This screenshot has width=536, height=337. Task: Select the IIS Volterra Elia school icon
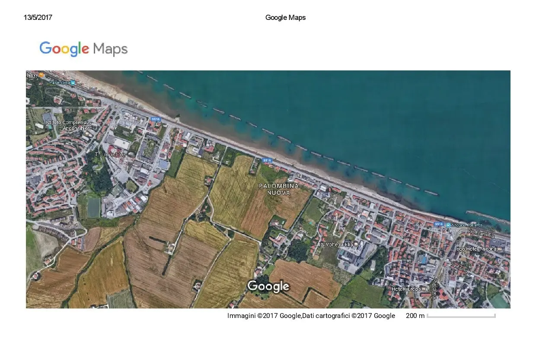pos(356,245)
